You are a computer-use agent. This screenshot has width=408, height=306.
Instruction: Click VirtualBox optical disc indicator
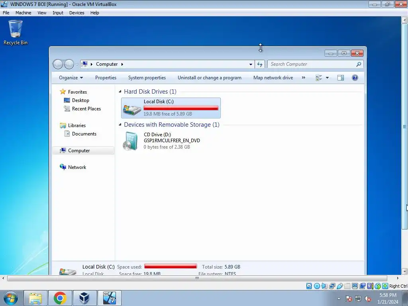click(x=317, y=286)
